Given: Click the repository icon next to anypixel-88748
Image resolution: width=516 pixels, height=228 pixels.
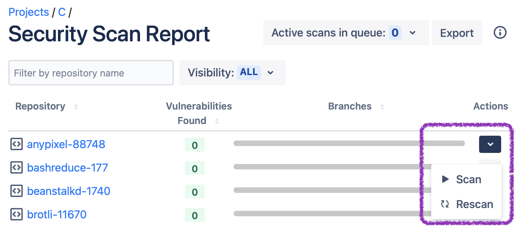Looking at the screenshot, I should click(17, 144).
